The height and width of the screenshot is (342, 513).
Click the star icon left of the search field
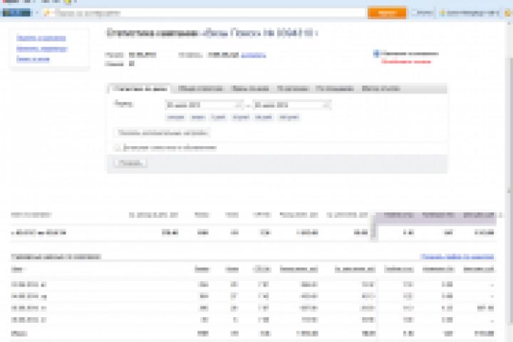point(47,13)
